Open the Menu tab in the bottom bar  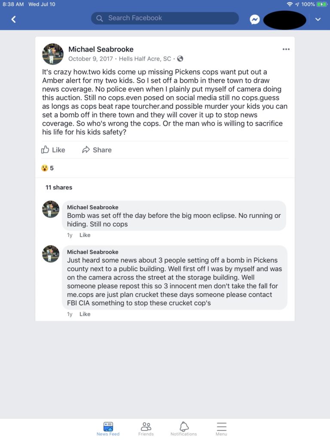click(x=221, y=428)
